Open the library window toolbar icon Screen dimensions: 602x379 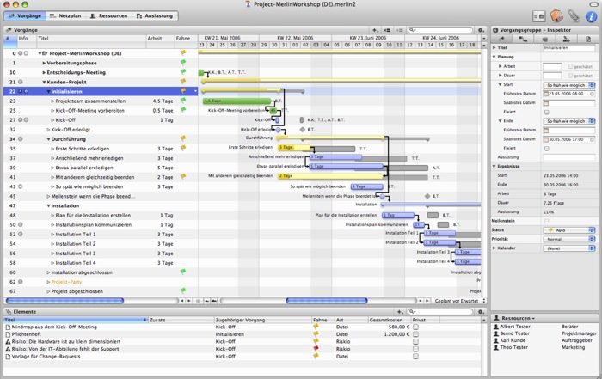point(539,16)
